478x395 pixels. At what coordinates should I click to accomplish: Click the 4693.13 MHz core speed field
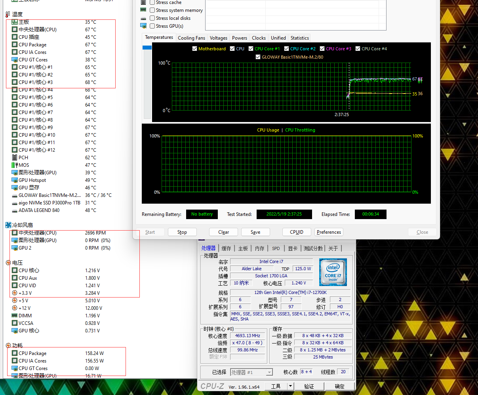[248, 336]
